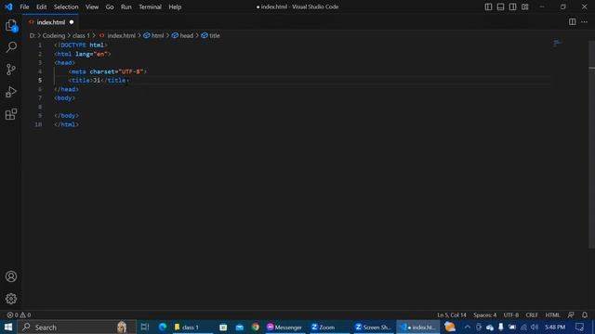Click the D: drive breadcrumb
The height and width of the screenshot is (334, 595).
(x=33, y=35)
